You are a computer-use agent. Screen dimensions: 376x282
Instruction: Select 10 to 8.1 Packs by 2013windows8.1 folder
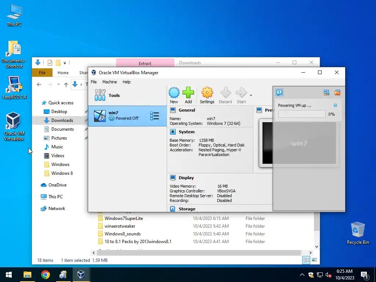point(138,242)
